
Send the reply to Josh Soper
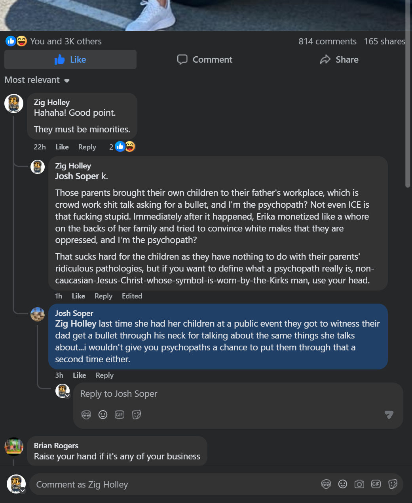click(x=389, y=415)
